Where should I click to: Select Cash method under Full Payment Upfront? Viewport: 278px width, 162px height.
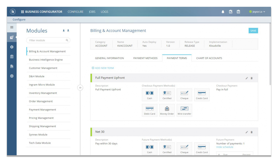coord(150,95)
